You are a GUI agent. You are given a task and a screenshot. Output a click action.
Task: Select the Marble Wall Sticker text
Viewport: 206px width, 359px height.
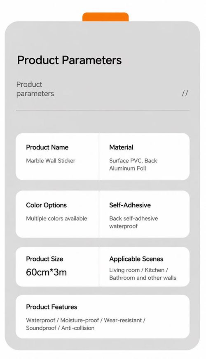51,161
